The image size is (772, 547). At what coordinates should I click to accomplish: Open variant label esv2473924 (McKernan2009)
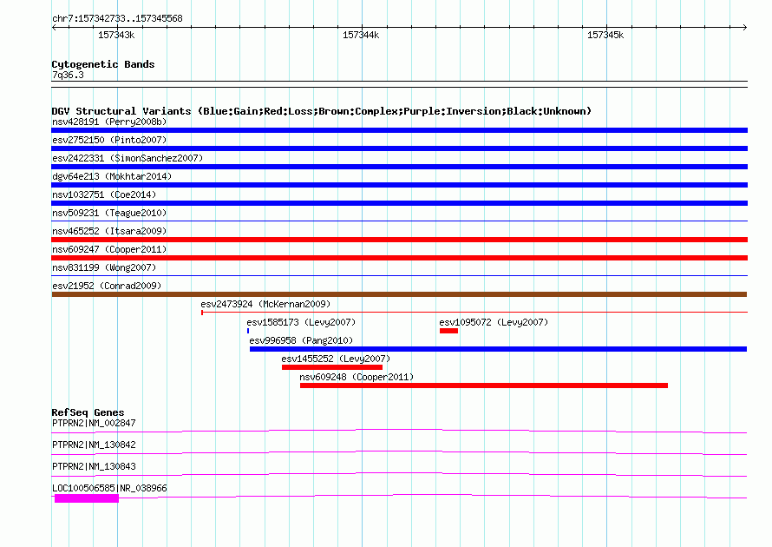(265, 304)
